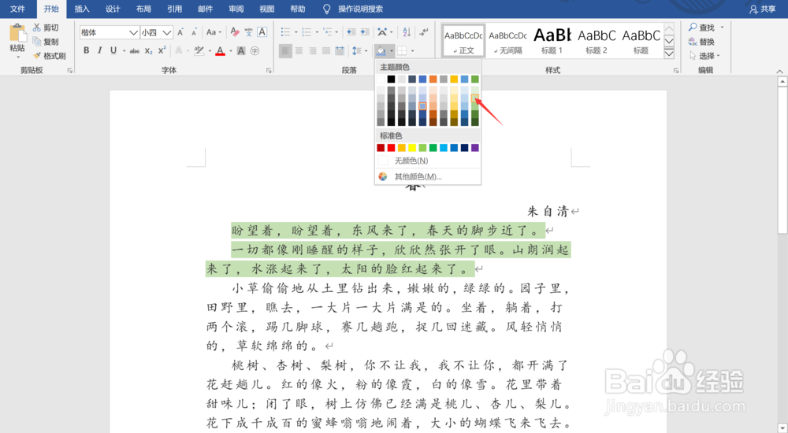
Task: Click the 共享 share button
Action: pyautogui.click(x=762, y=9)
